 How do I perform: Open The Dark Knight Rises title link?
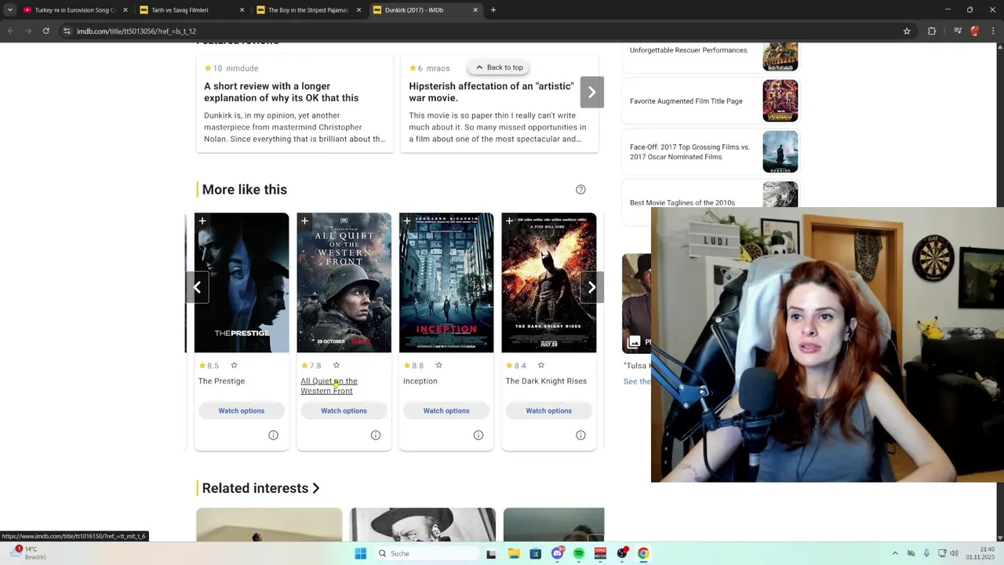(x=546, y=381)
